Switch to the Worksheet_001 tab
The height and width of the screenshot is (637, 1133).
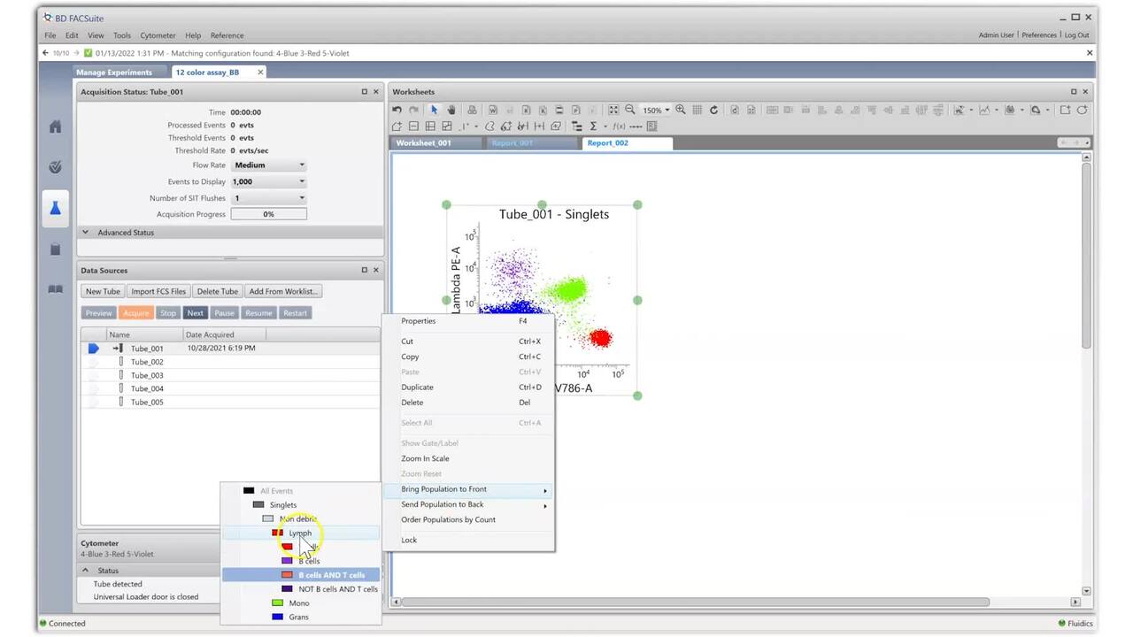[423, 143]
